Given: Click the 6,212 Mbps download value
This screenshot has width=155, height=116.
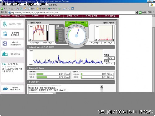Looking at the screenshot, I should pos(34,43).
